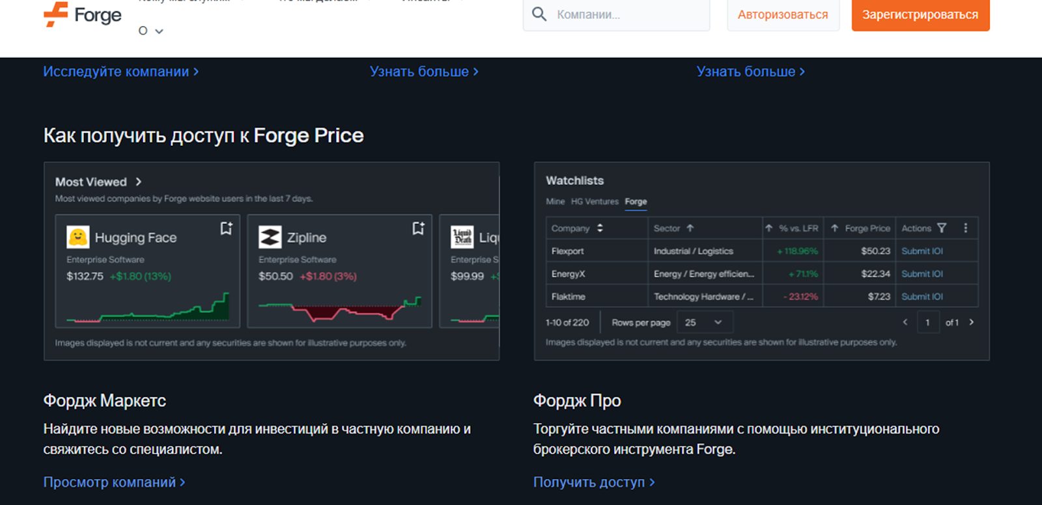Open the middle Узнать больше link
Image resolution: width=1042 pixels, height=505 pixels.
[424, 72]
